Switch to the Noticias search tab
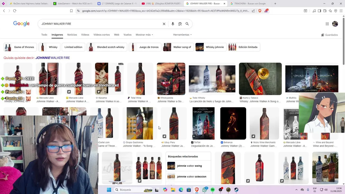The height and width of the screenshot is (194, 345). click(72, 35)
